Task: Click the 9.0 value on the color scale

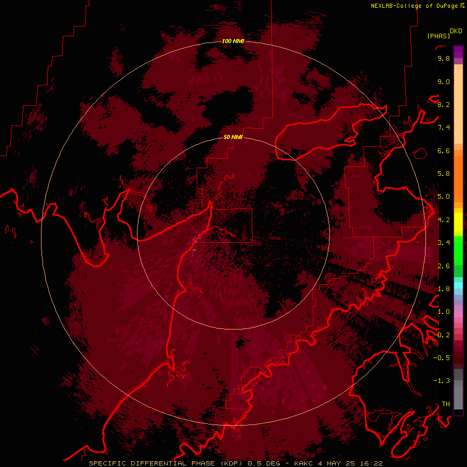Action: click(444, 81)
